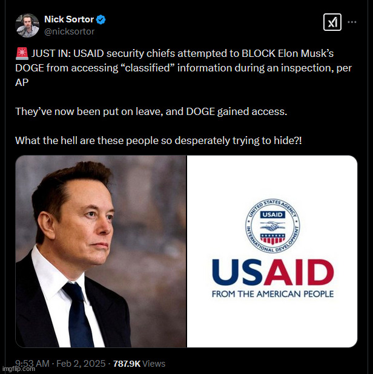Screen dimensions: 373x374
Task: Click the "What the hell are these people" line
Action: (x=159, y=140)
